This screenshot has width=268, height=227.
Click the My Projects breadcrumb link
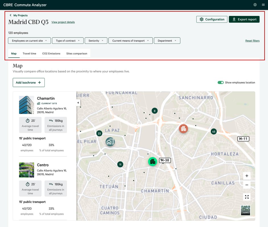(20, 15)
